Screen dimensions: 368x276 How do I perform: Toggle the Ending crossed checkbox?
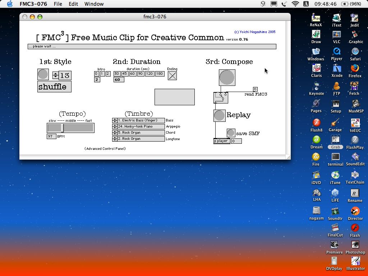coord(172,75)
